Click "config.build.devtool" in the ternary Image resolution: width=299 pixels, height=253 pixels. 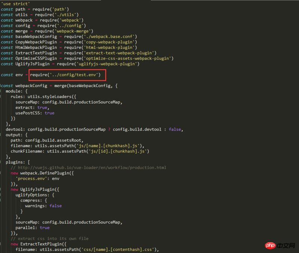point(137,129)
